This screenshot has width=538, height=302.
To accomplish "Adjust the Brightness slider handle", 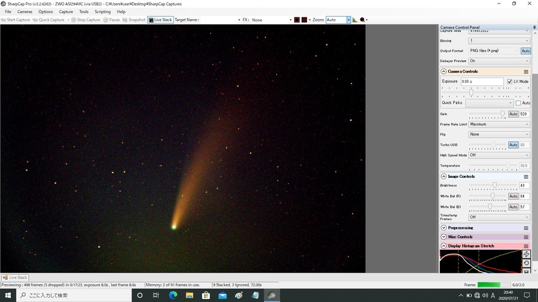I will tap(494, 185).
